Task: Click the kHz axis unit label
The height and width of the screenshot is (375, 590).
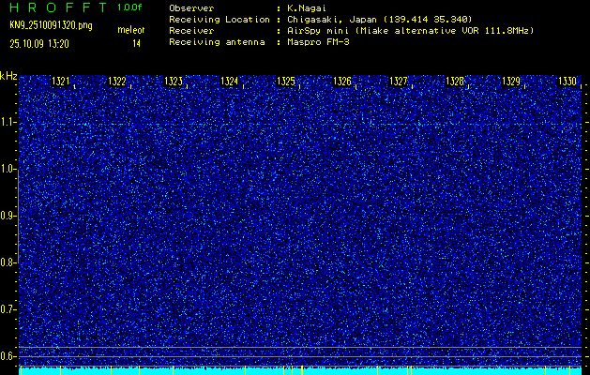Action: point(8,76)
